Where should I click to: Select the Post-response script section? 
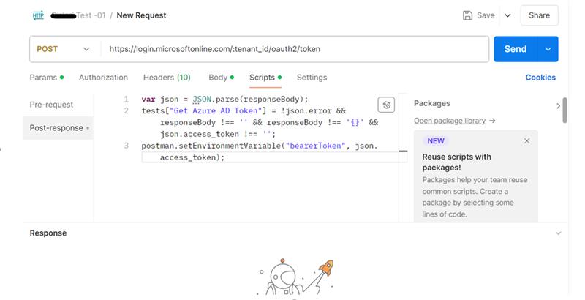tap(58, 127)
